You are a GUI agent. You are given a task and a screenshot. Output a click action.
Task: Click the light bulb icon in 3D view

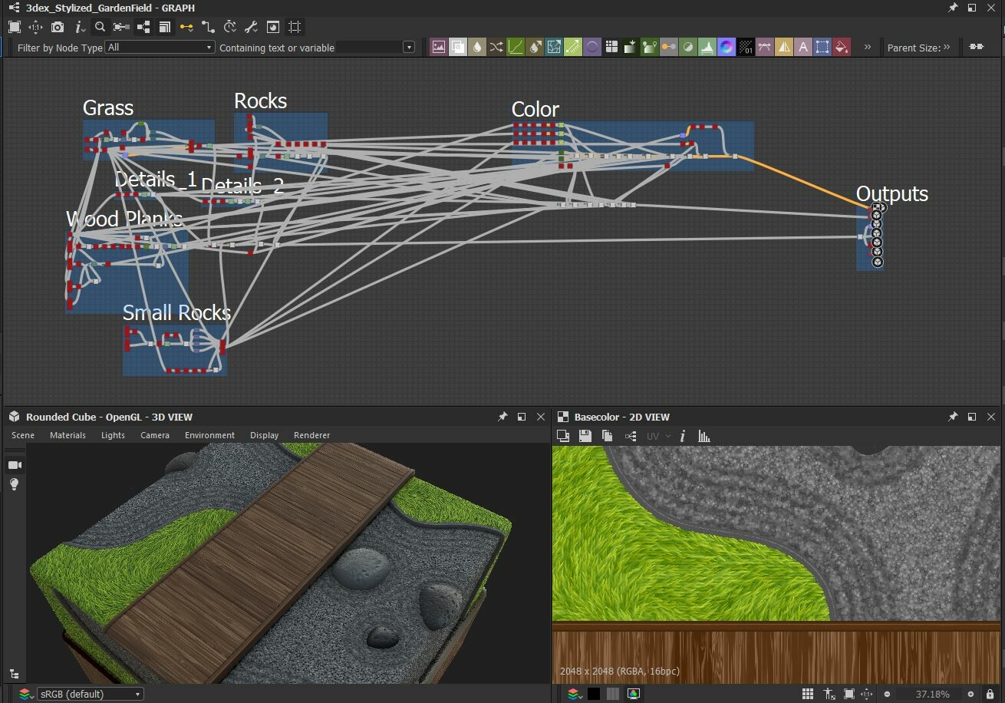click(14, 484)
